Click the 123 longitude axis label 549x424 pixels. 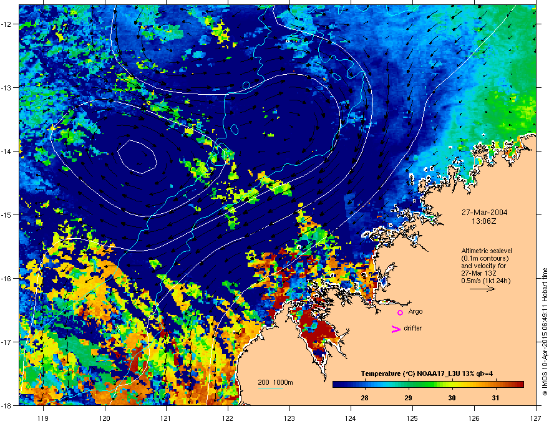click(x=289, y=418)
